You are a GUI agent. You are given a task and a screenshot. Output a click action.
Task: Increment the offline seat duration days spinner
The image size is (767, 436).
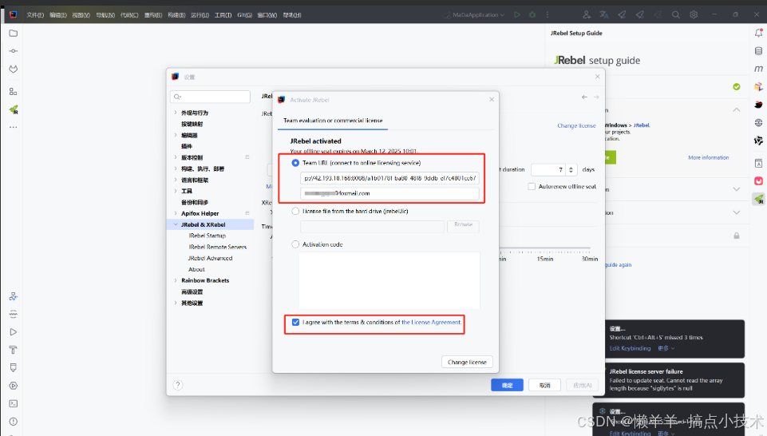point(571,167)
